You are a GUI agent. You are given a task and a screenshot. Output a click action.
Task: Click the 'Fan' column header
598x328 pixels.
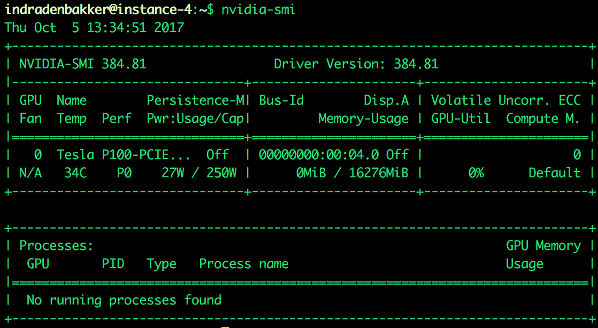click(30, 119)
